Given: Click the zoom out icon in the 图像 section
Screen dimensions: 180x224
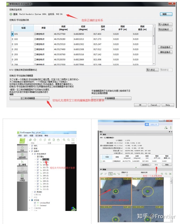Looking at the screenshot, I should (166, 174).
